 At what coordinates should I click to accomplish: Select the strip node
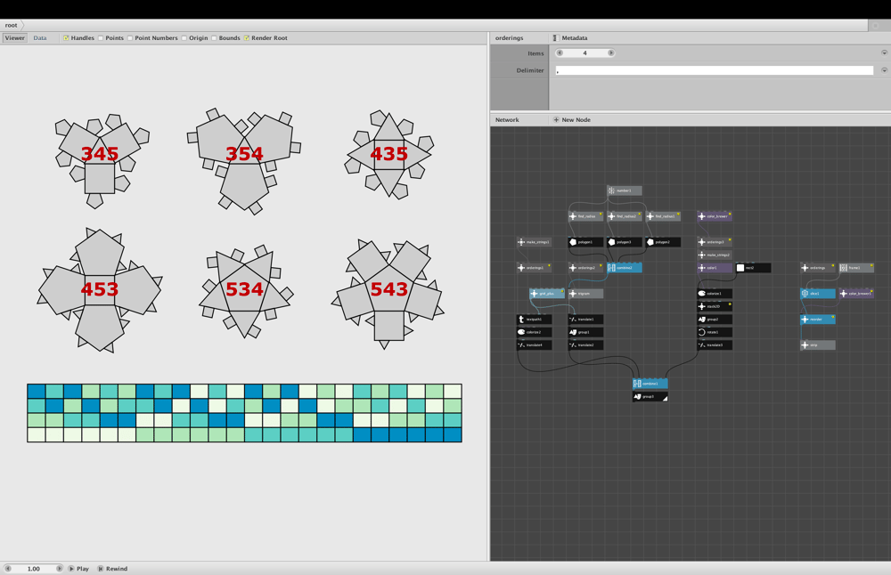tap(818, 344)
